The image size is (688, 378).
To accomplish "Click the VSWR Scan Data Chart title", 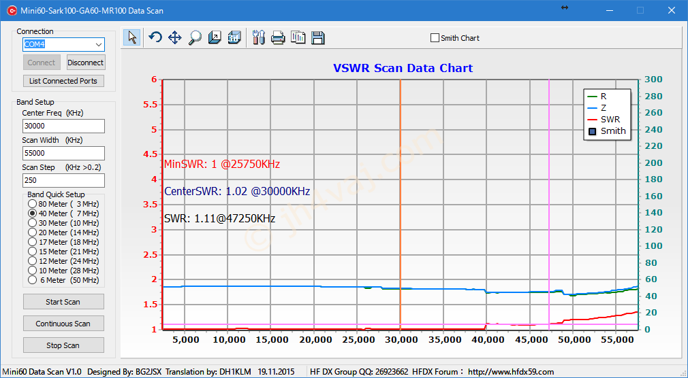I will pos(403,69).
